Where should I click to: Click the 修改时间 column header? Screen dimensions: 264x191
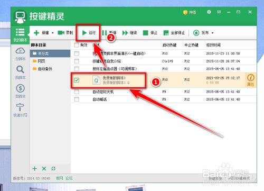coord(213,45)
